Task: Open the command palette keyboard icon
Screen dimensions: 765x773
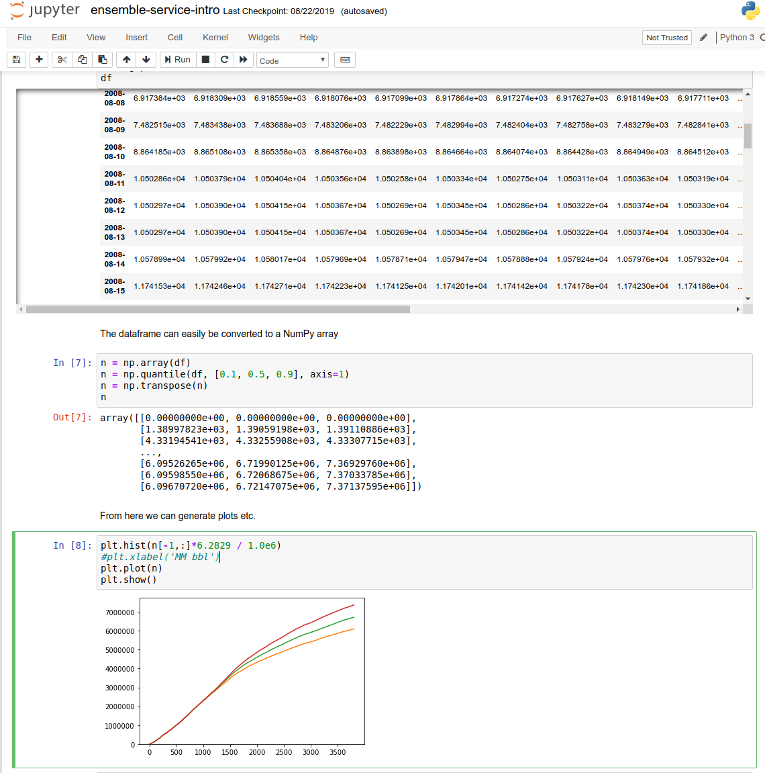Action: [x=345, y=60]
